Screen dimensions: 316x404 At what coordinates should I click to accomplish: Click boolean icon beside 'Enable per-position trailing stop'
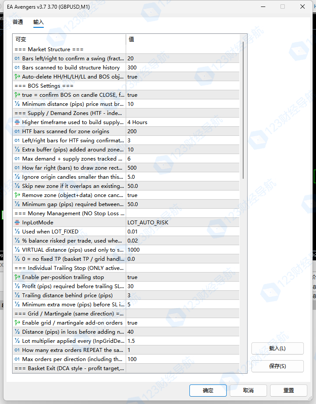17,277
